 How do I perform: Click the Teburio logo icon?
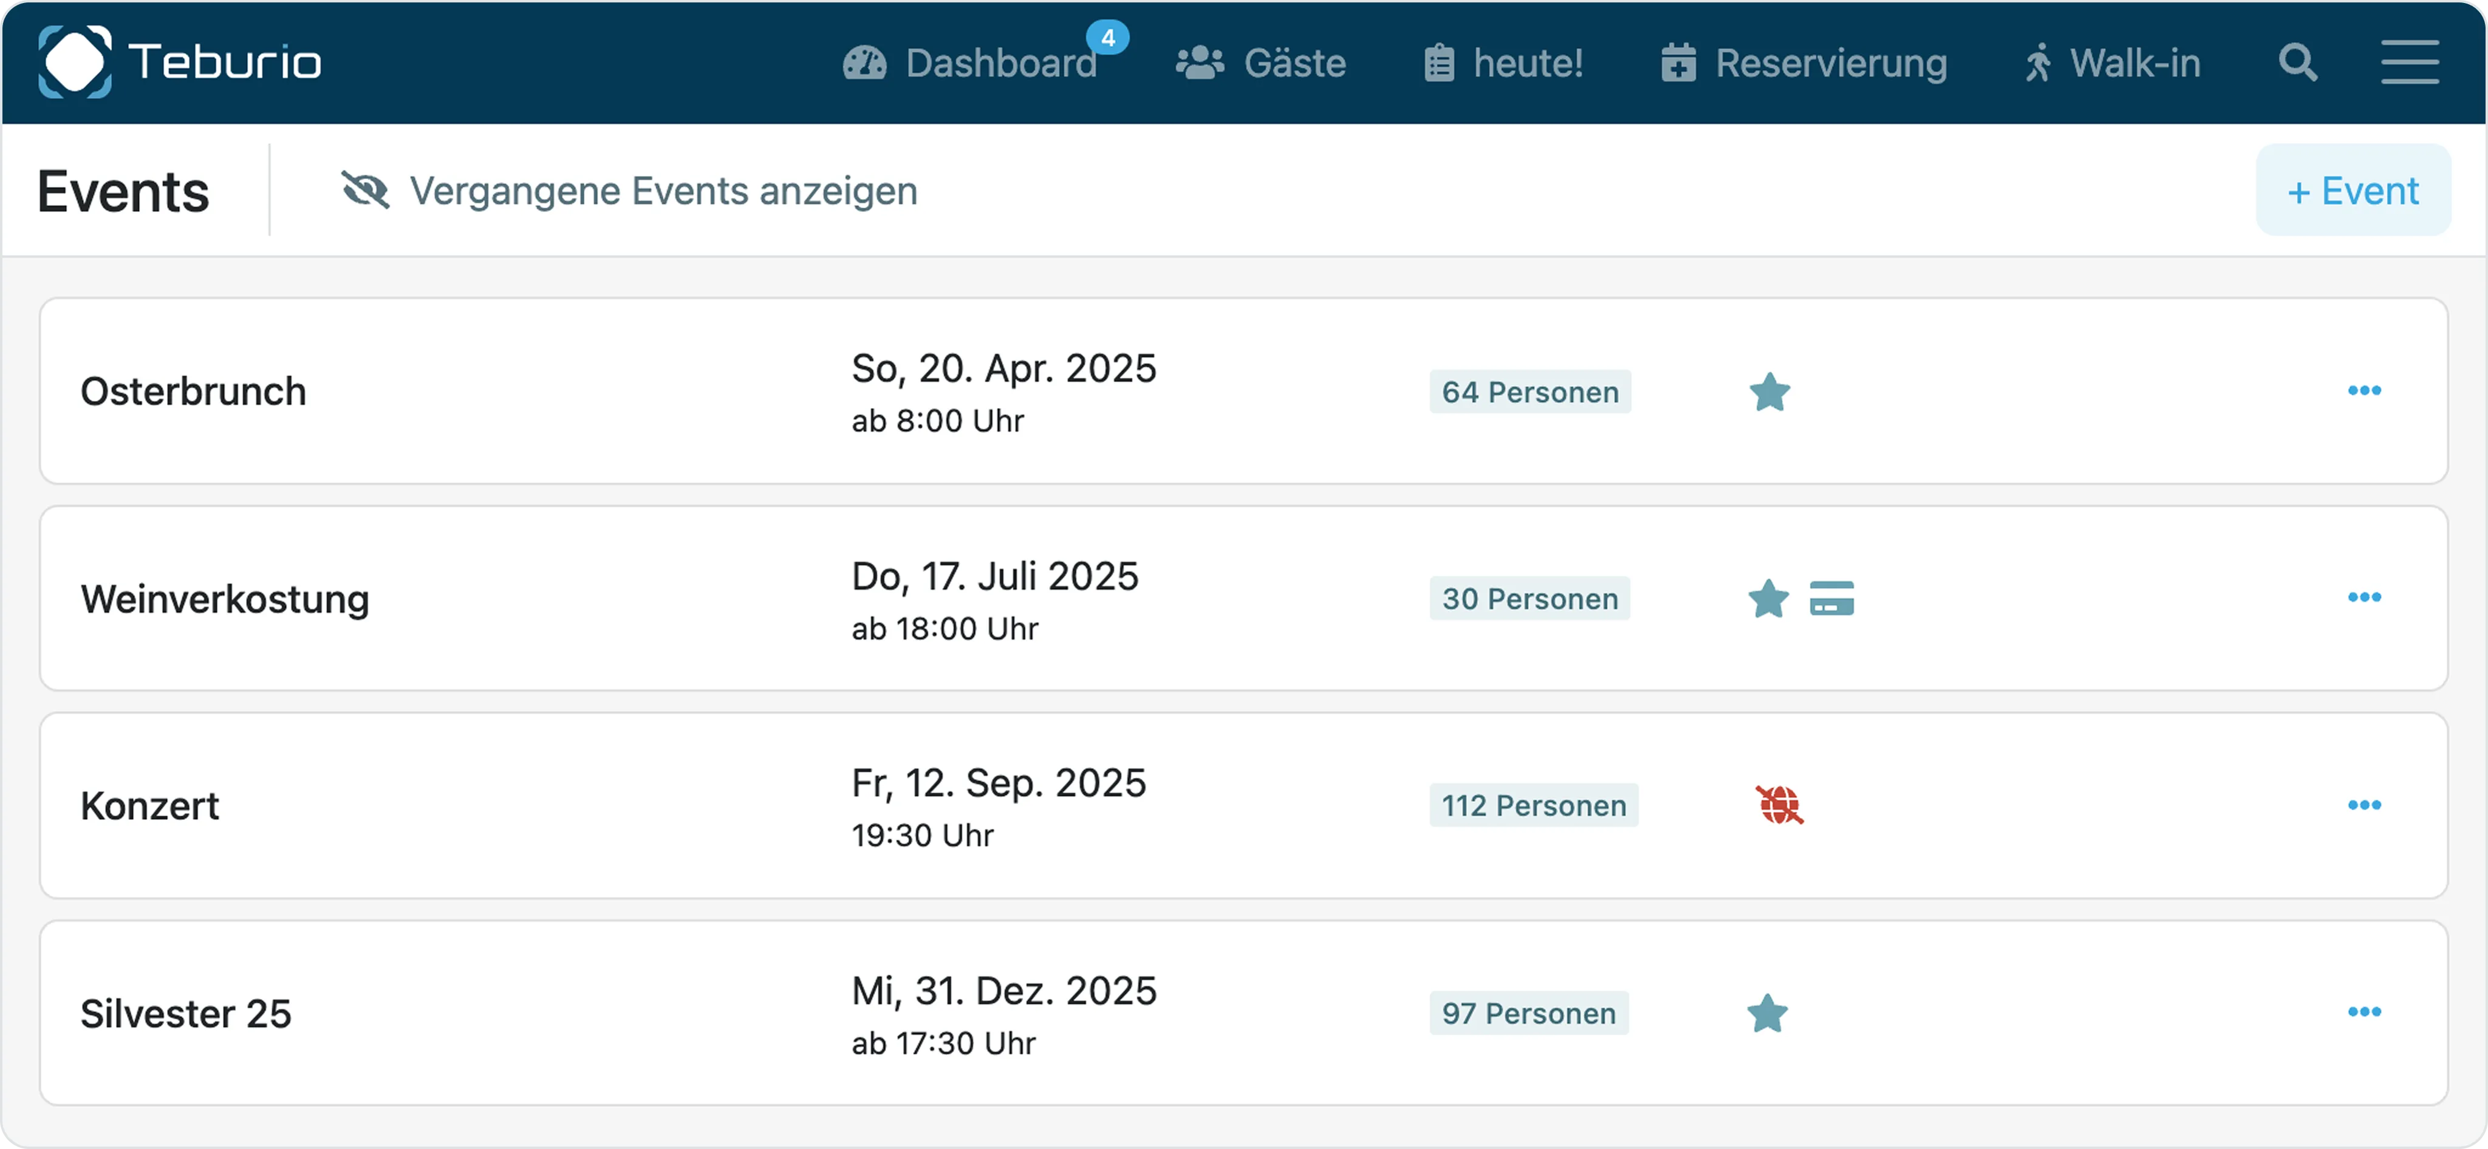(x=74, y=62)
